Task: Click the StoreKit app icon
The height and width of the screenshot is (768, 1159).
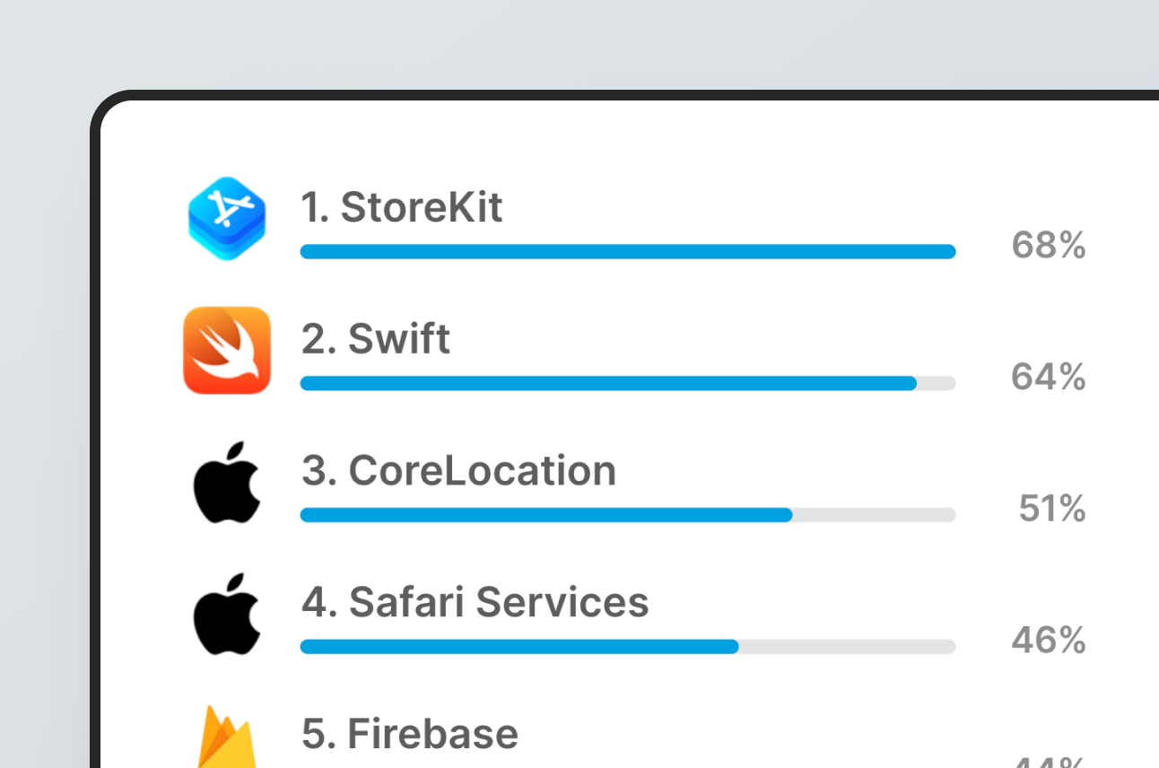Action: pos(227,219)
